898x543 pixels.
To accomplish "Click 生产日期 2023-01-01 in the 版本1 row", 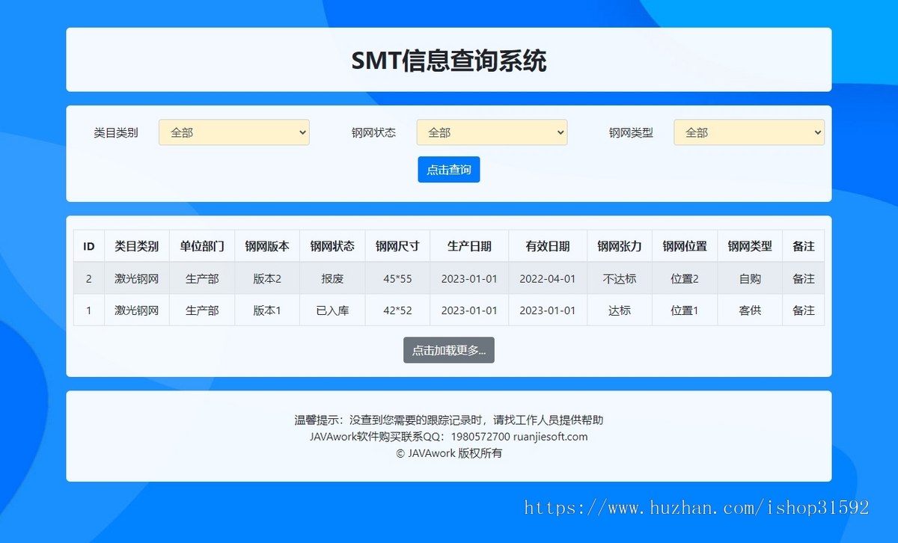I will (x=469, y=310).
